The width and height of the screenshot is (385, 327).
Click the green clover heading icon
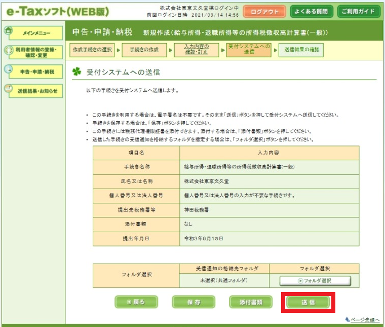tap(78, 72)
